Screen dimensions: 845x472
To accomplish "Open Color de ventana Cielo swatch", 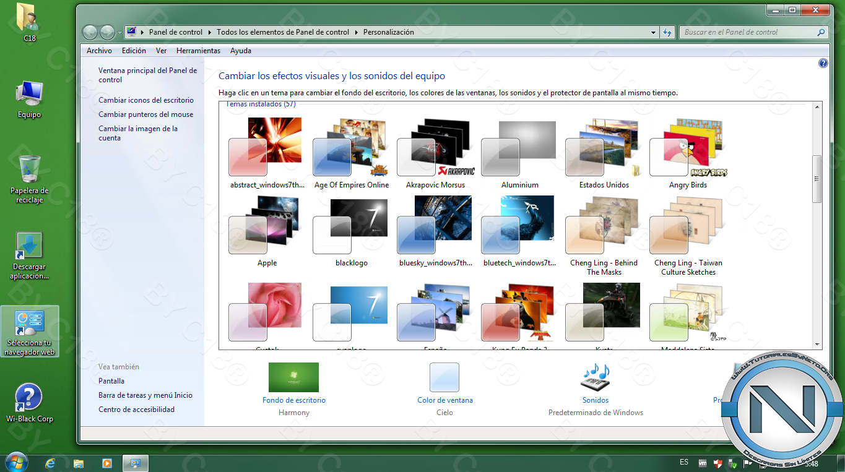I will tap(444, 377).
